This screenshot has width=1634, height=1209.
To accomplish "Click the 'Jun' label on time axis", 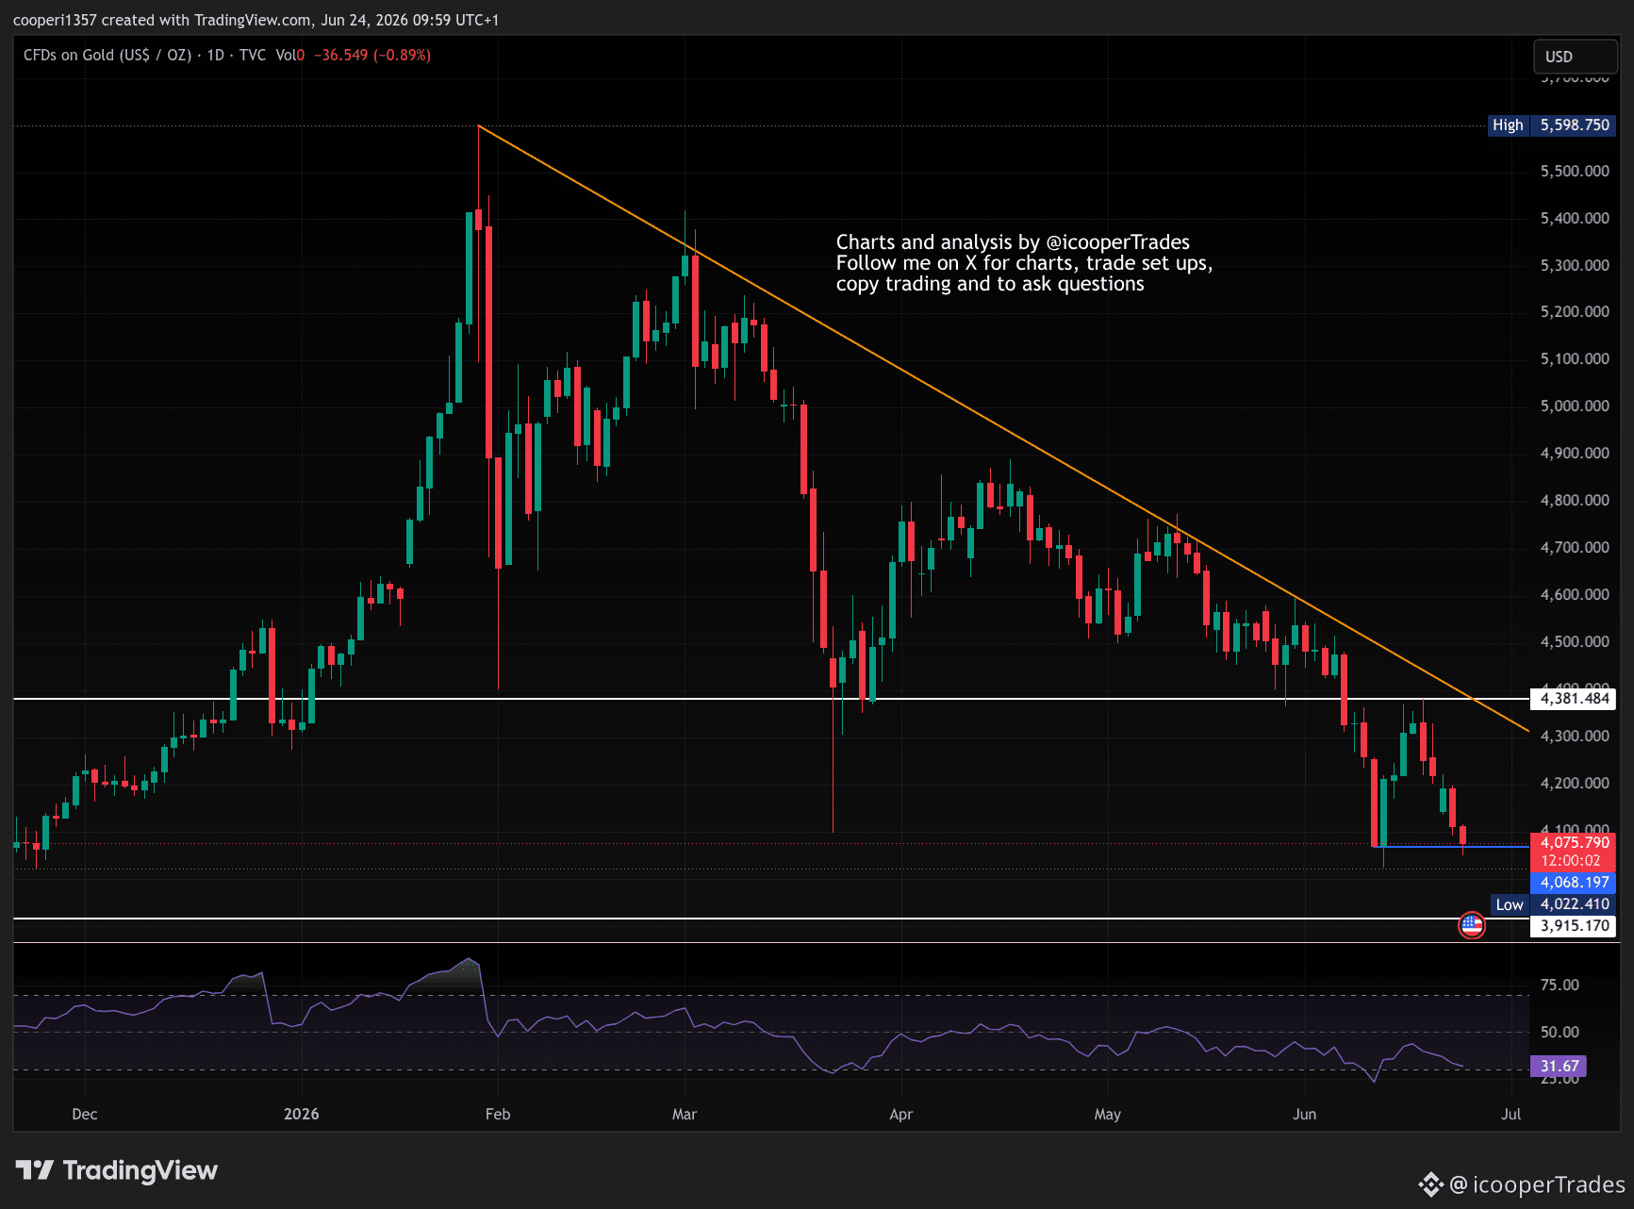I will [1305, 1114].
